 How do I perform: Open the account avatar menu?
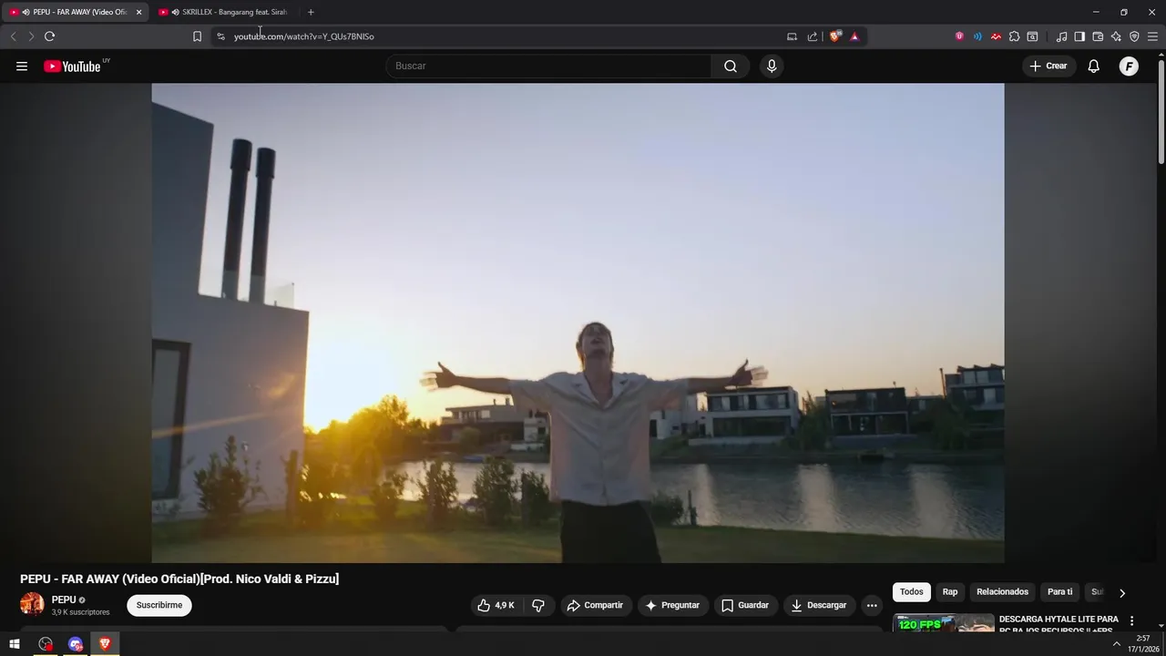tap(1129, 66)
